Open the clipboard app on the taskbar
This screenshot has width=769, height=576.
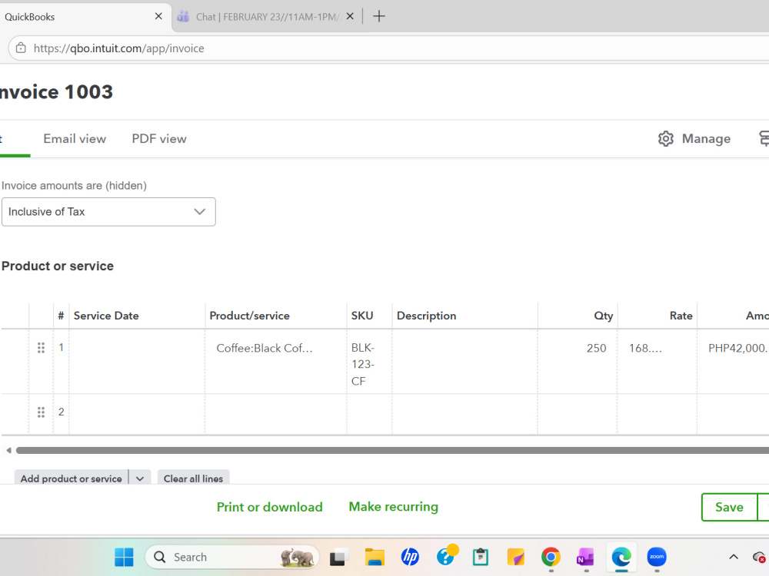[481, 557]
